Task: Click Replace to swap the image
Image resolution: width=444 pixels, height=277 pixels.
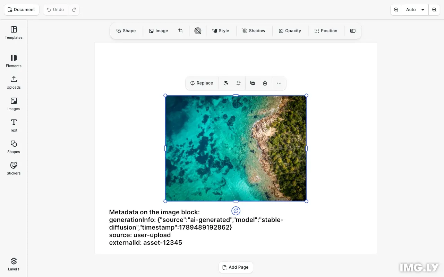Action: pyautogui.click(x=202, y=83)
